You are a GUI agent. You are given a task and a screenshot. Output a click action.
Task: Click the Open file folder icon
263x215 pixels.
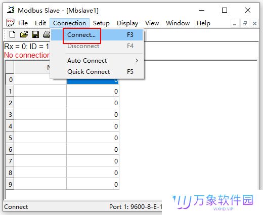pyautogui.click(x=24, y=34)
